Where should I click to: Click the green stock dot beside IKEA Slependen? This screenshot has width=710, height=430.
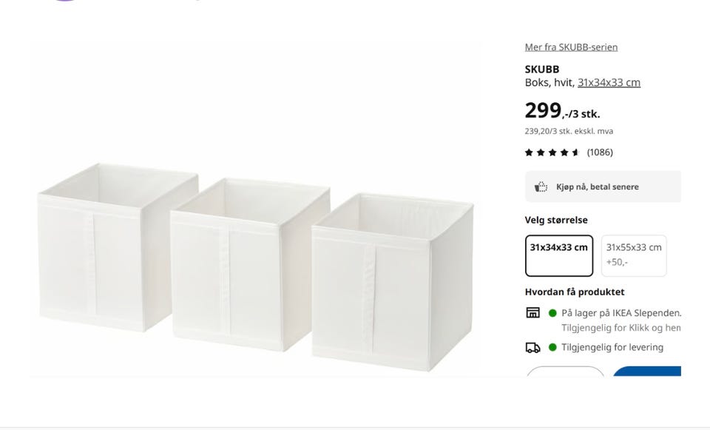[x=552, y=312]
